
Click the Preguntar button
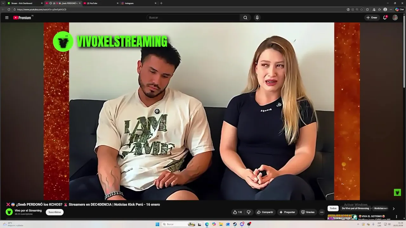(x=287, y=212)
